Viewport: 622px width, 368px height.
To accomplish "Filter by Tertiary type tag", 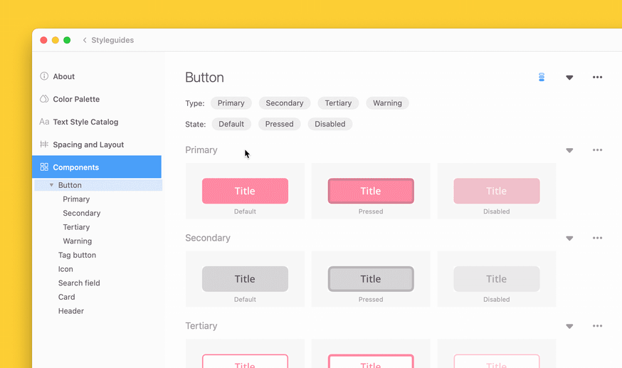I will pyautogui.click(x=338, y=103).
